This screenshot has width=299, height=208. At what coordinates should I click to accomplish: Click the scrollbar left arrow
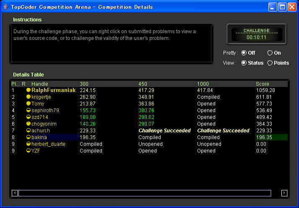(15, 193)
